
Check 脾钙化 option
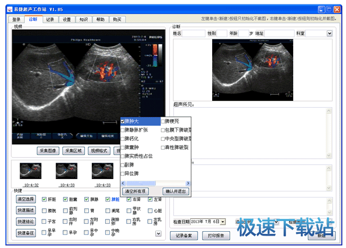(x=123, y=139)
